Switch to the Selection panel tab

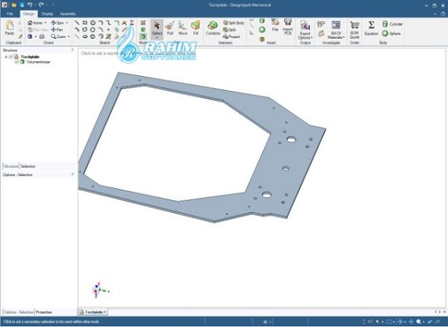coord(28,166)
